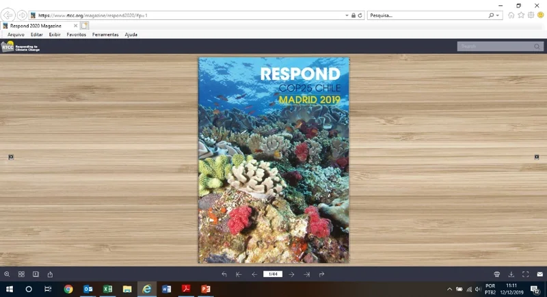Click the magazine search box
The height and width of the screenshot is (297, 547).
point(496,46)
